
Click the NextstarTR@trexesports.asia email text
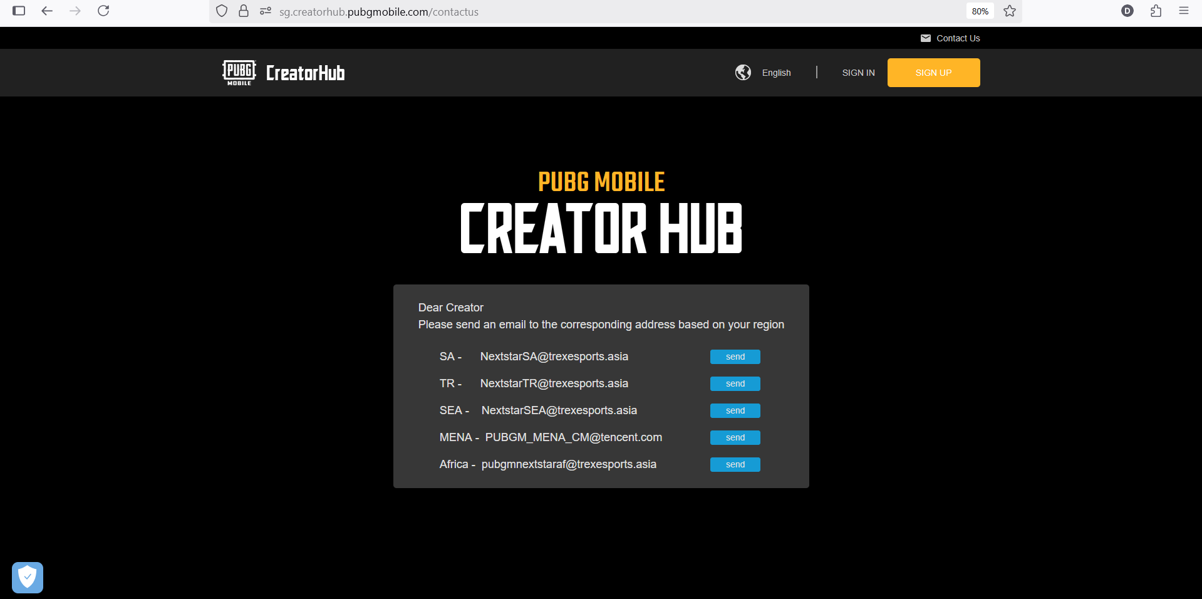pos(554,383)
